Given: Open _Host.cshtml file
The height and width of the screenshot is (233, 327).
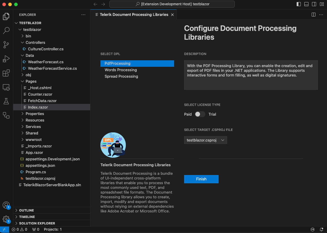Looking at the screenshot, I should pyautogui.click(x=52, y=88).
